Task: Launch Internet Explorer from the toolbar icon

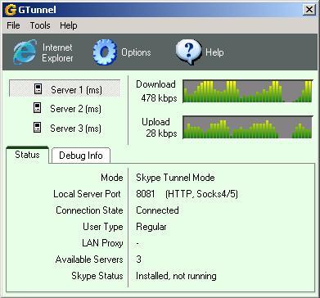Action: [25, 52]
